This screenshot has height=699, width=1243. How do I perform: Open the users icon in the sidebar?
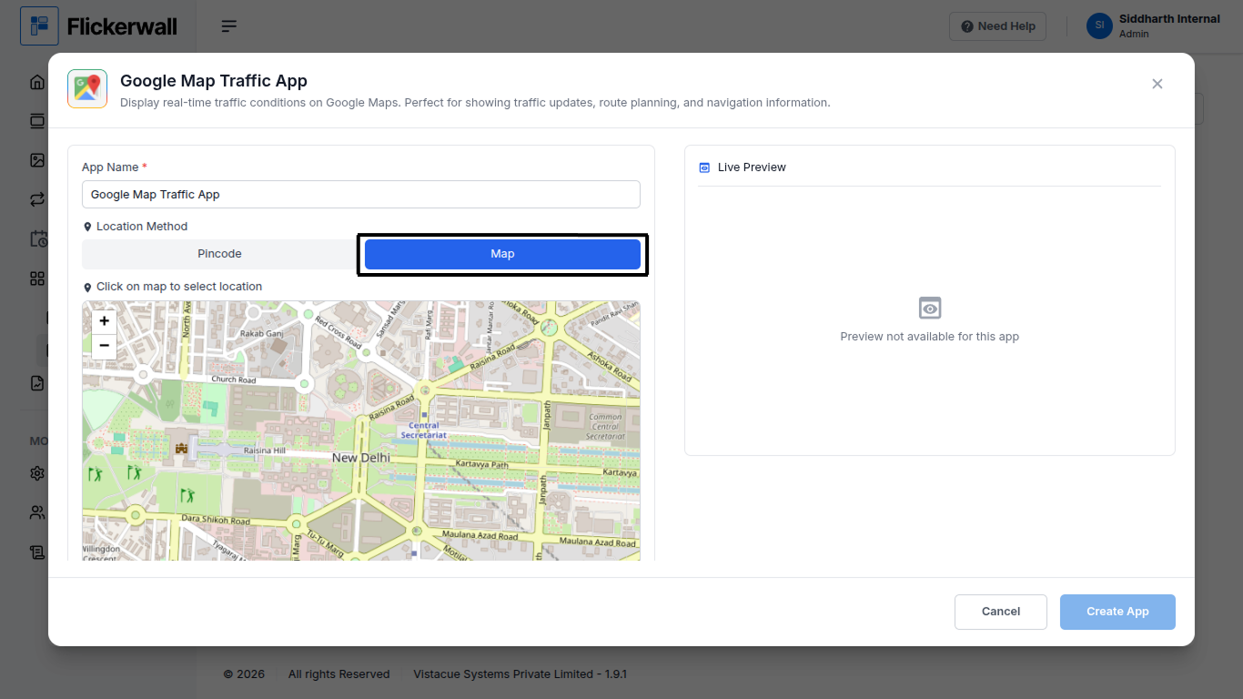37,512
